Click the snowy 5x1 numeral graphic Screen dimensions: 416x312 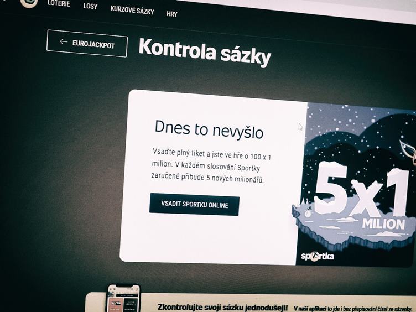pos(361,189)
